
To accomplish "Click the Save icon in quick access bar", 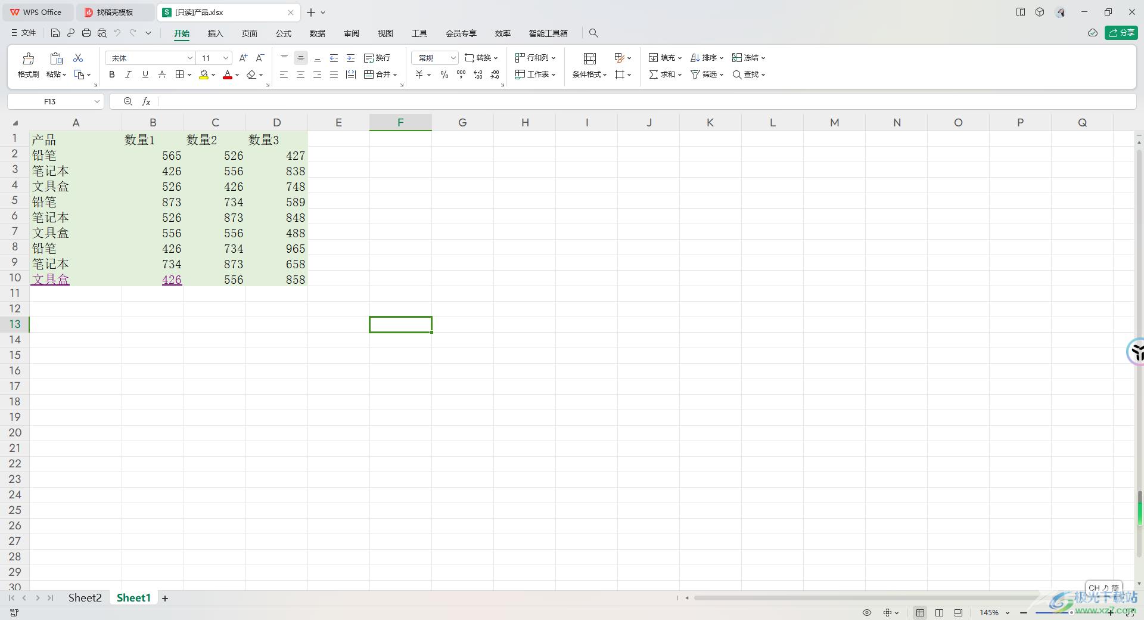I will [55, 33].
